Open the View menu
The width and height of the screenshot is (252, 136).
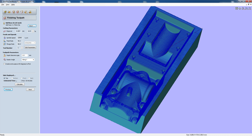tap(7, 5)
